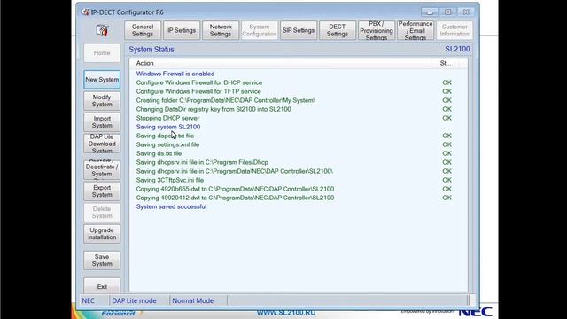Click the Exit button

pyautogui.click(x=102, y=286)
